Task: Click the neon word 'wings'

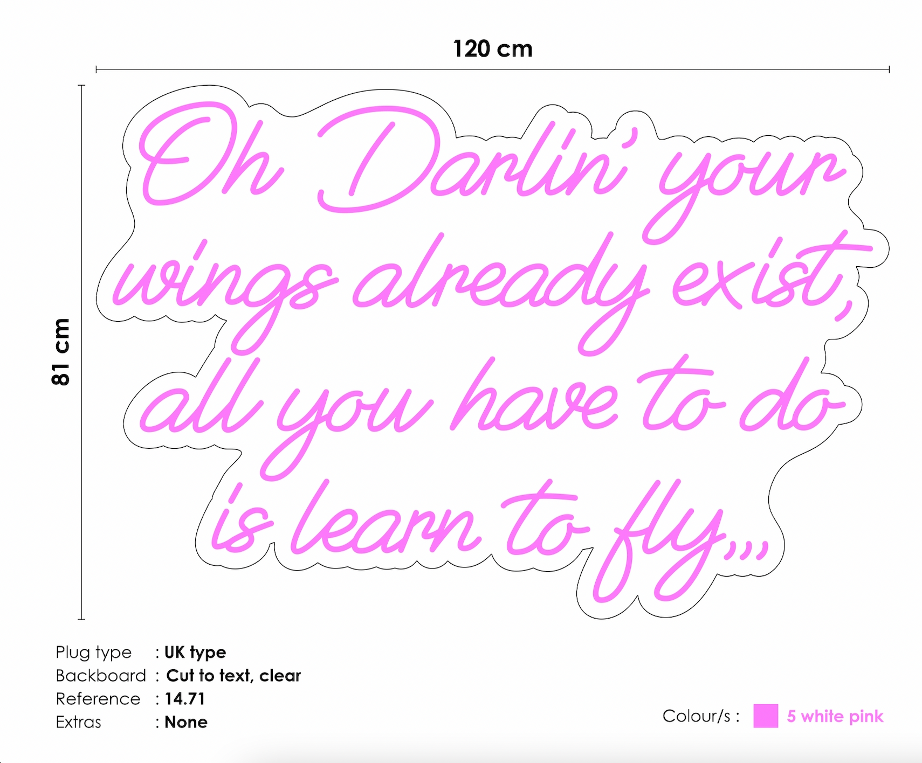Action: click(x=225, y=294)
